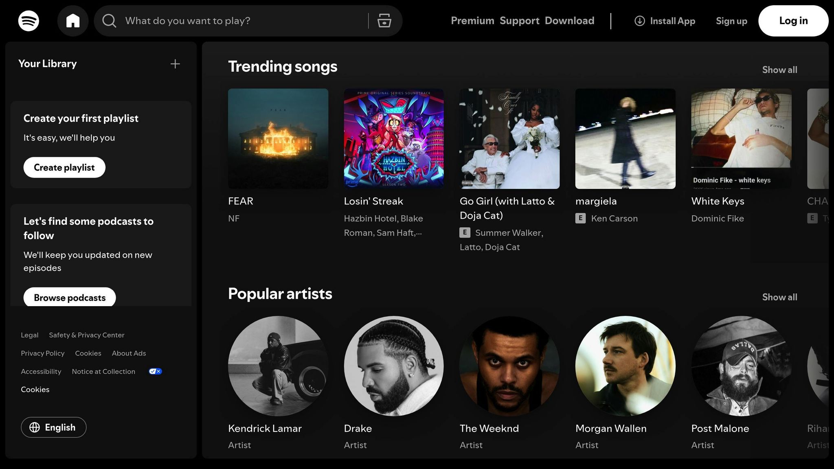The height and width of the screenshot is (469, 834).
Task: Click the Kendrick Lamar name text
Action: click(265, 428)
